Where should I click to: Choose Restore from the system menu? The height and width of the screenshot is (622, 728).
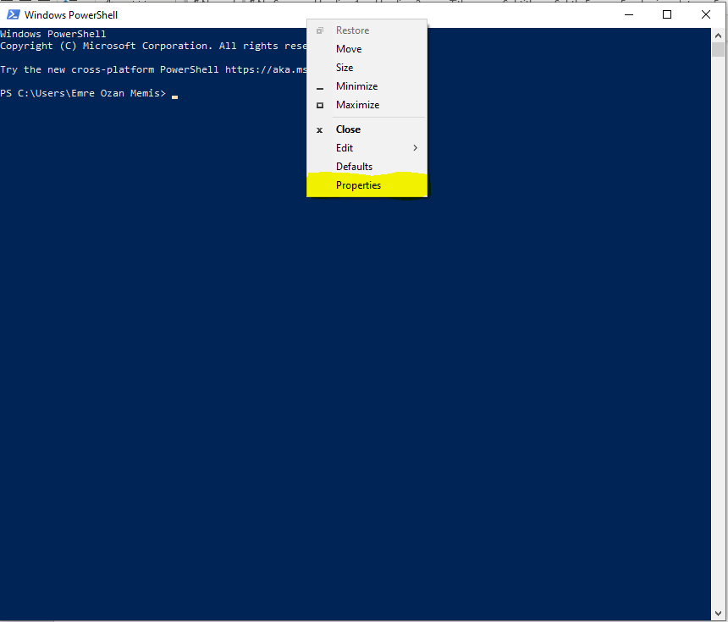pos(367,30)
